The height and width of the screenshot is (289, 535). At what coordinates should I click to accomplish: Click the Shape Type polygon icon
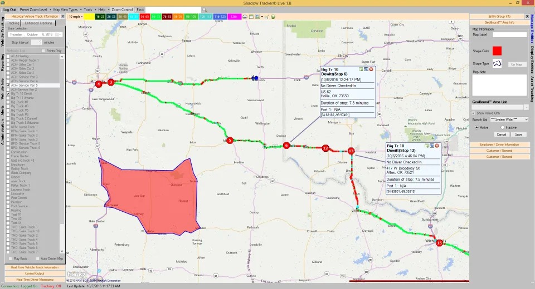(x=497, y=64)
